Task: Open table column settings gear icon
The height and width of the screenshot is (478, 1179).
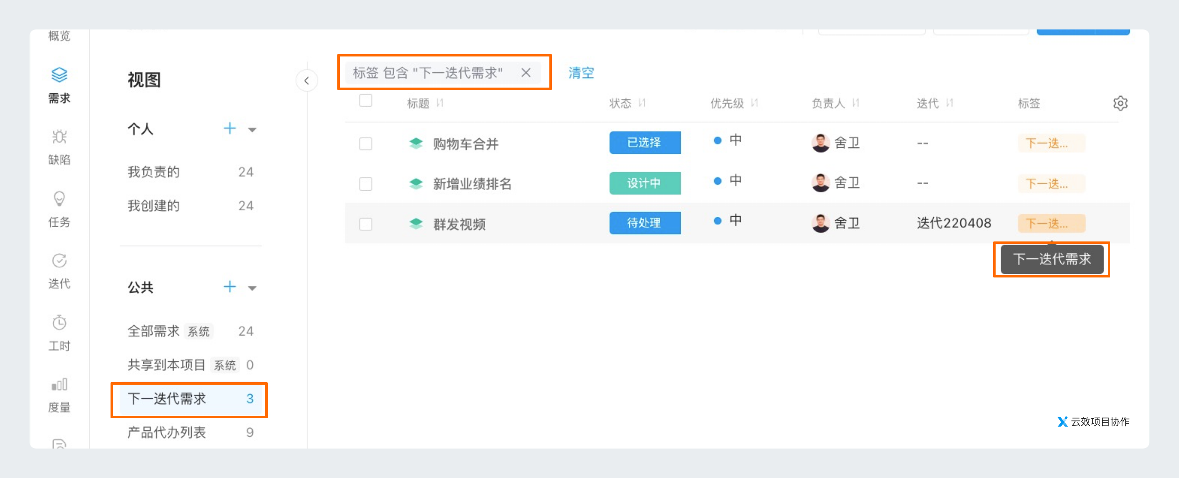Action: (1120, 104)
